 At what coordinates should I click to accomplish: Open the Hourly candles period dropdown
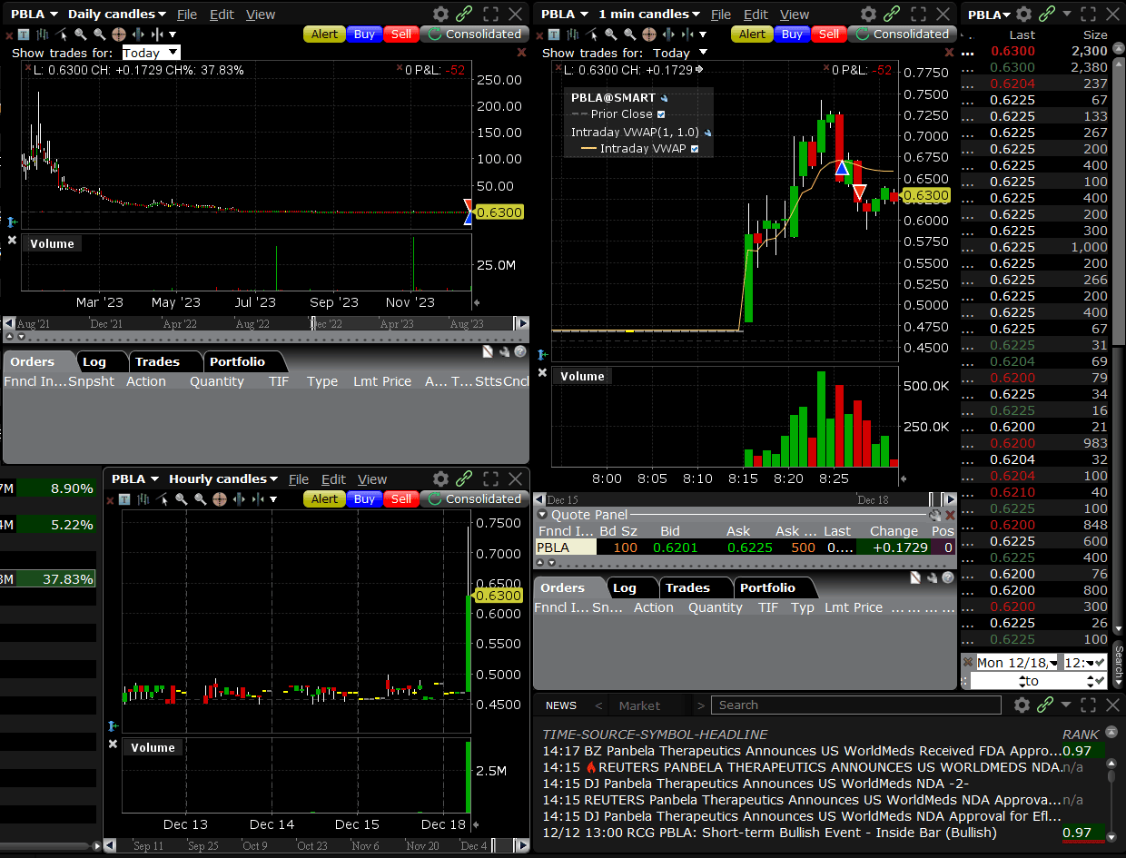pyautogui.click(x=223, y=478)
